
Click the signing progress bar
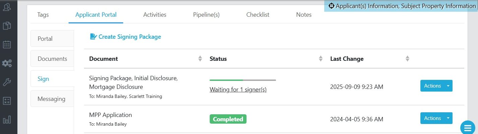click(x=243, y=80)
